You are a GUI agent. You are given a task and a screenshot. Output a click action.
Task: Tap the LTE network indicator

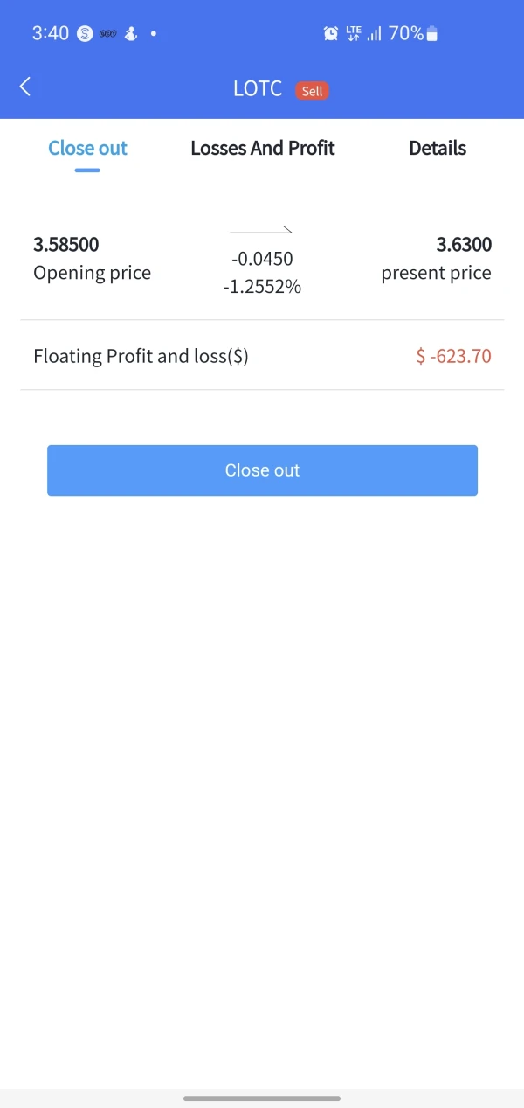[353, 33]
